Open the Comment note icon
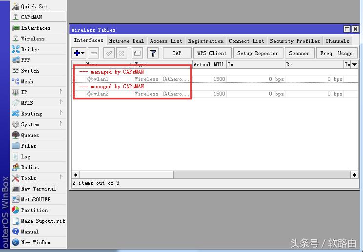363x252 pixels. point(138,53)
